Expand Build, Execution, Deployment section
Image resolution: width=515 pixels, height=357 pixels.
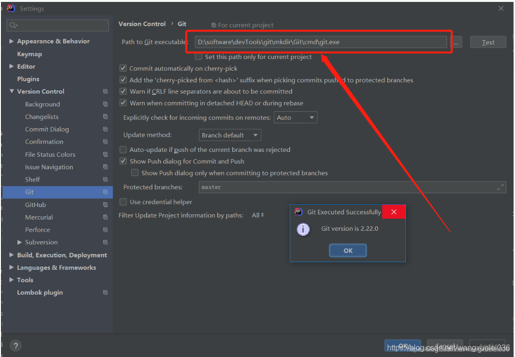click(x=11, y=255)
